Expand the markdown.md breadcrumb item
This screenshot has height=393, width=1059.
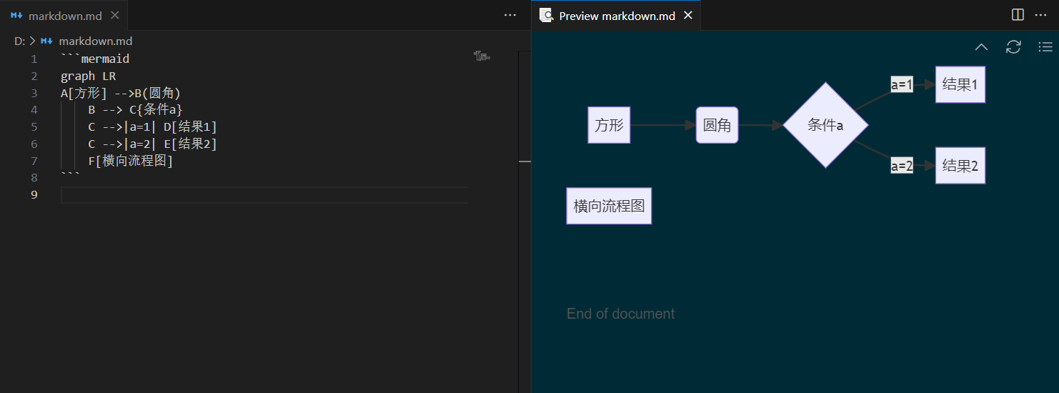tap(95, 41)
